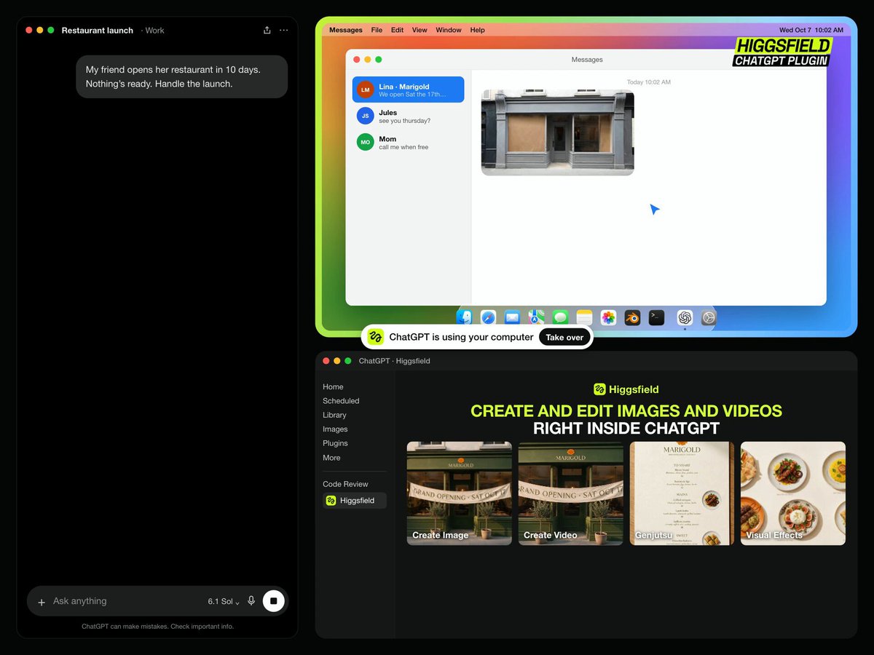The image size is (874, 655).
Task: Open the Jules conversation
Action: point(408,116)
